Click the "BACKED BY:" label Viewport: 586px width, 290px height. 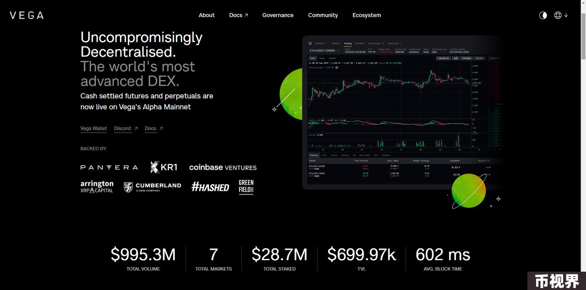(x=93, y=149)
